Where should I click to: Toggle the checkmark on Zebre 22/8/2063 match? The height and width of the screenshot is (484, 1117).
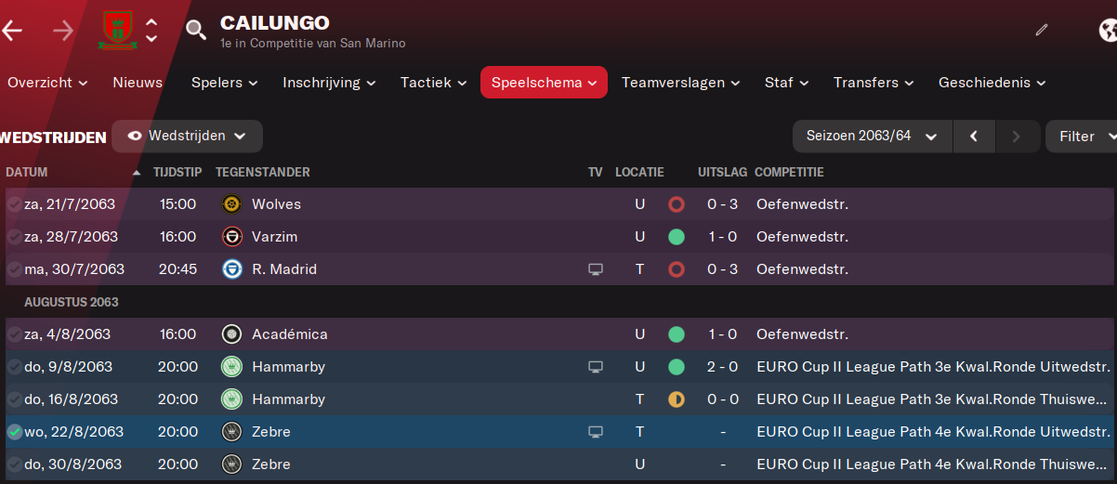click(x=14, y=432)
